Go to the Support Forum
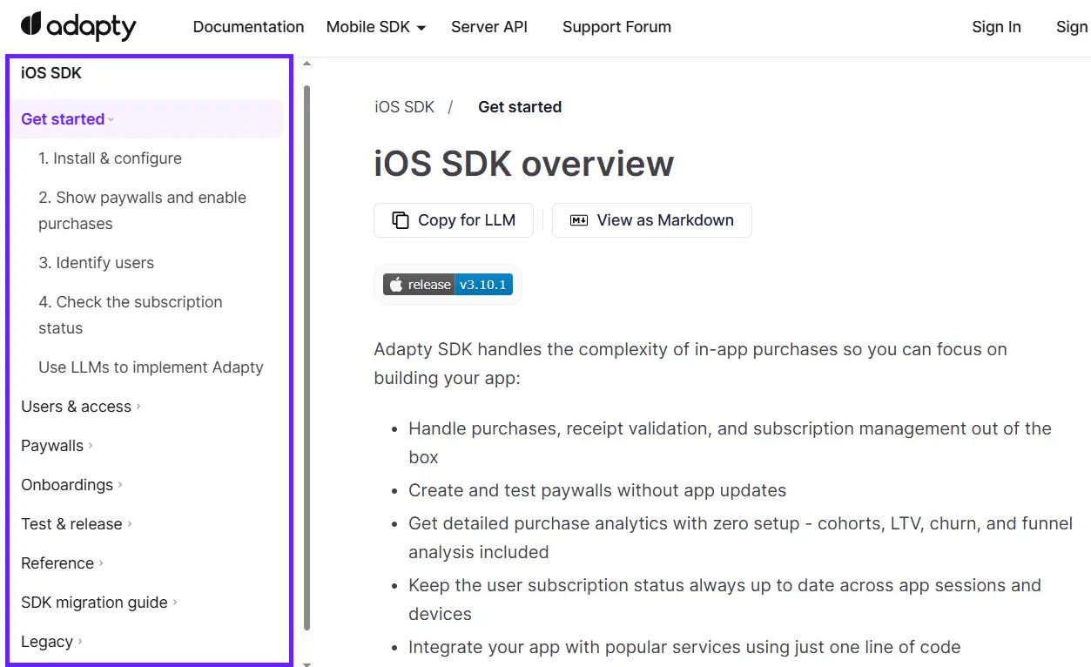1091x667 pixels. point(616,27)
